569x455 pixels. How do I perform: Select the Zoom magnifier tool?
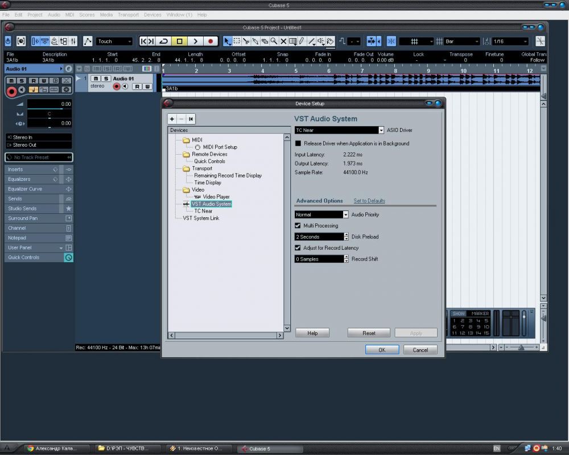point(274,42)
